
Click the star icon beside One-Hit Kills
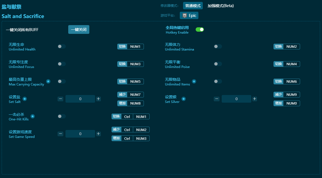(33, 116)
